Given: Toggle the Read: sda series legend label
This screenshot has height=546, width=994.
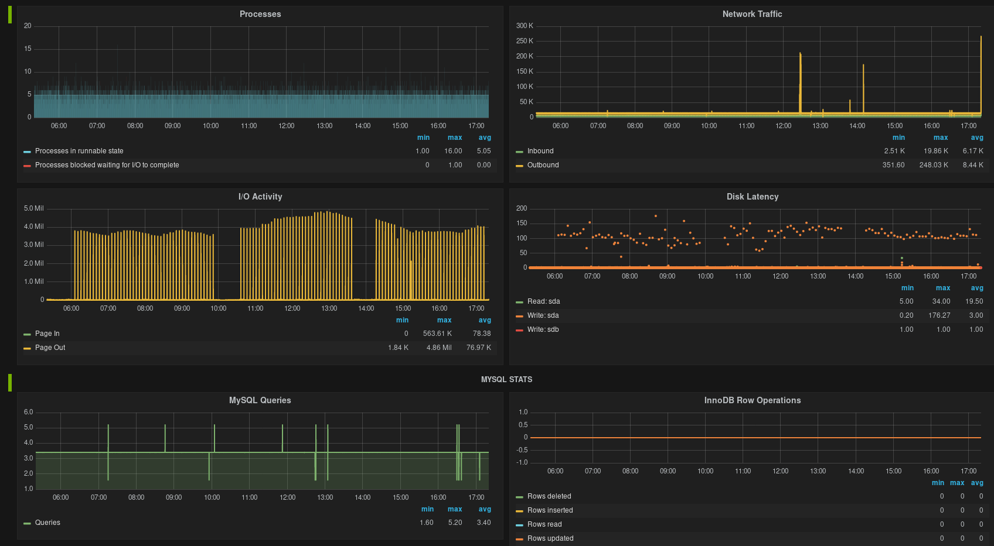Looking at the screenshot, I should pos(543,301).
